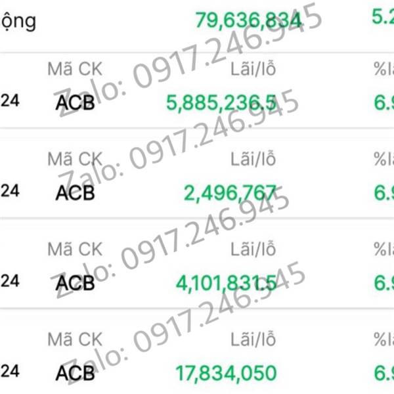Open the ACB row with profit 2,496,767

tap(197, 173)
